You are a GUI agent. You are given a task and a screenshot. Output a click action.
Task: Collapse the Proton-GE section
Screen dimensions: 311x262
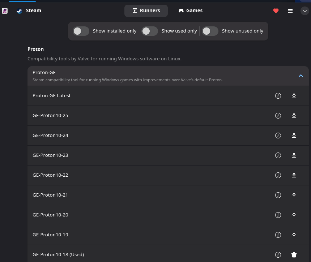[x=301, y=76]
